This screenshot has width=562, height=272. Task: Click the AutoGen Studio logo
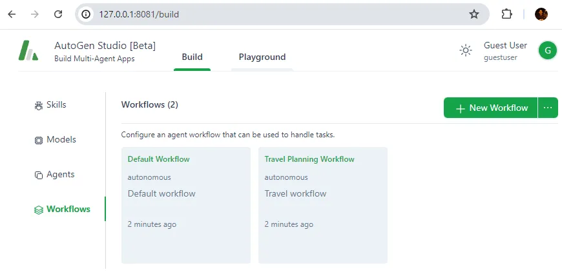click(x=28, y=50)
